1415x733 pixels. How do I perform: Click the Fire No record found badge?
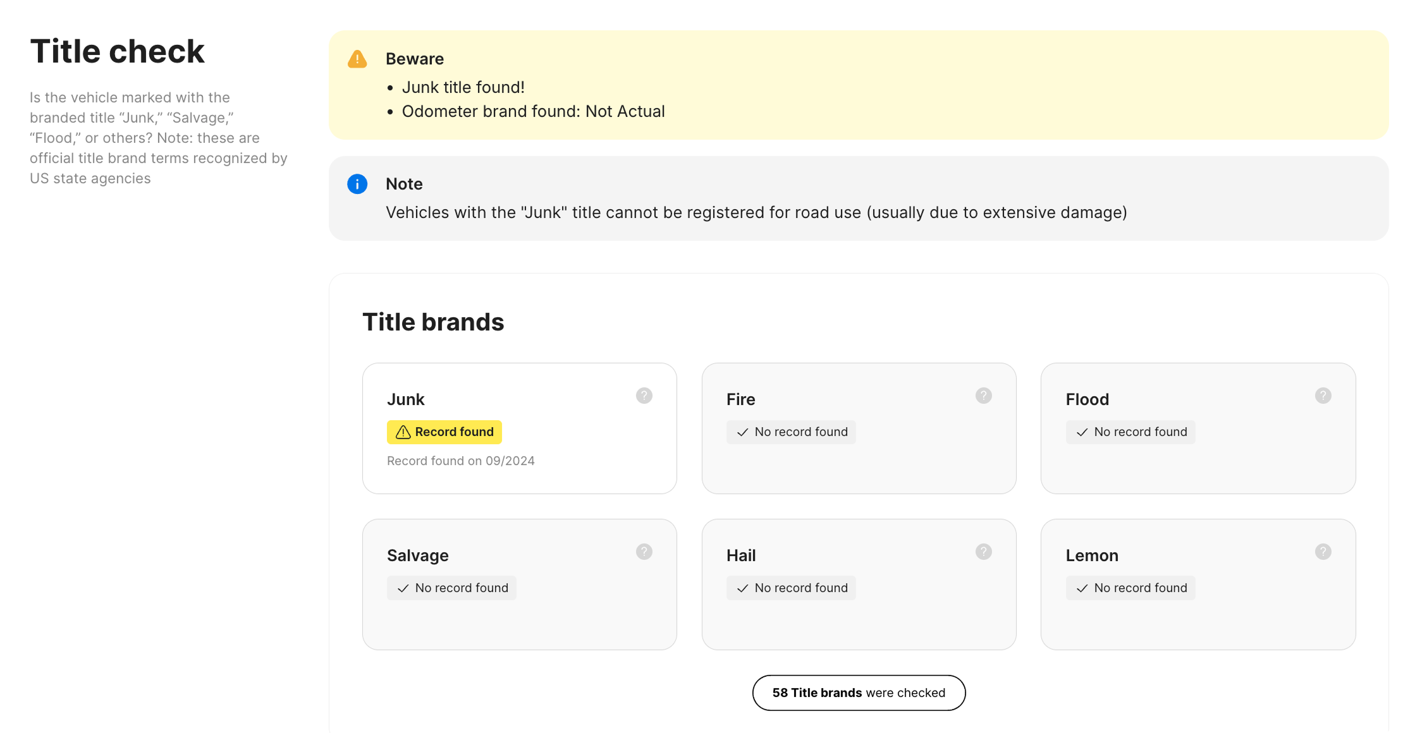point(791,432)
